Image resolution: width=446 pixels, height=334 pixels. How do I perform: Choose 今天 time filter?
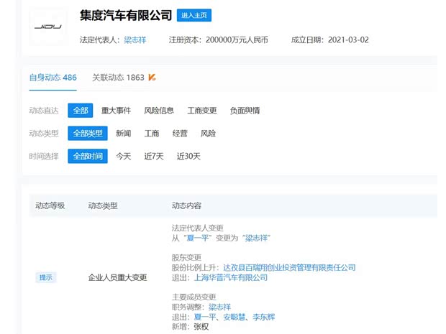[x=124, y=156]
